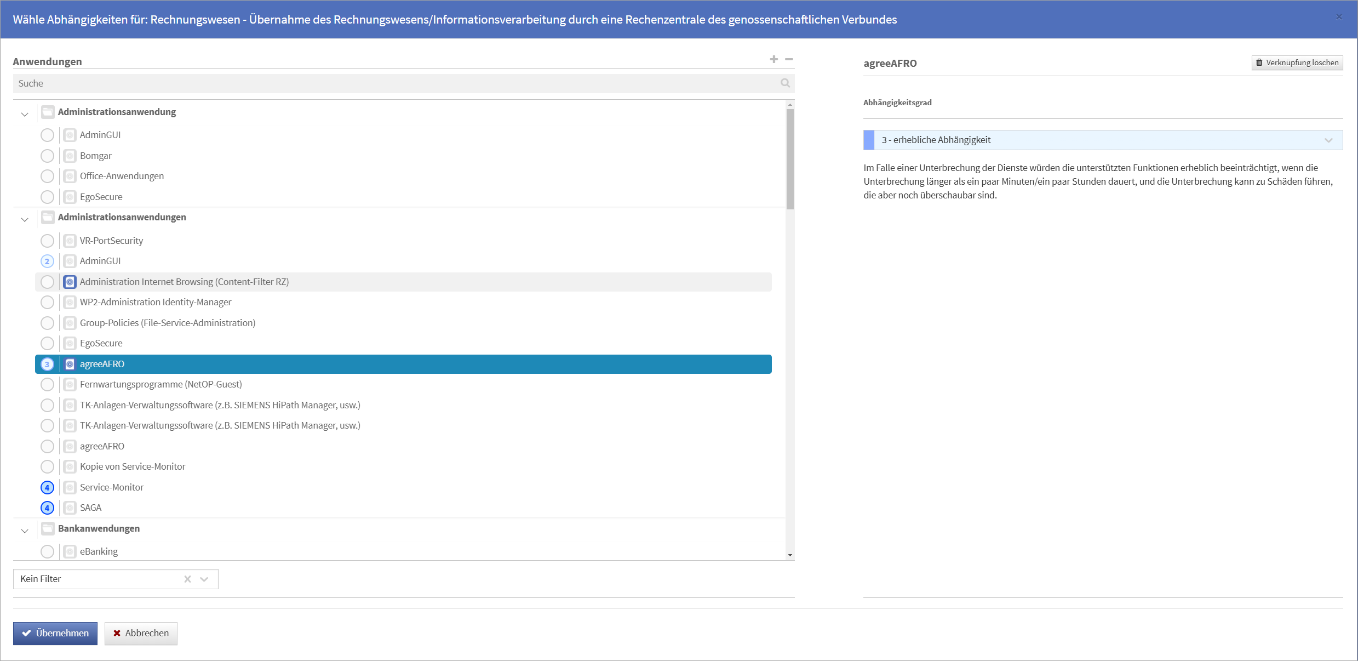Screen dimensions: 1358x661
Task: Click the Übernehmen button
Action: pyautogui.click(x=55, y=633)
